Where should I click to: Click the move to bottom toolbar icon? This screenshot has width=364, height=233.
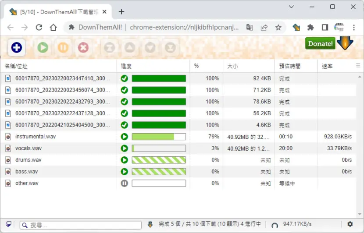point(170,48)
